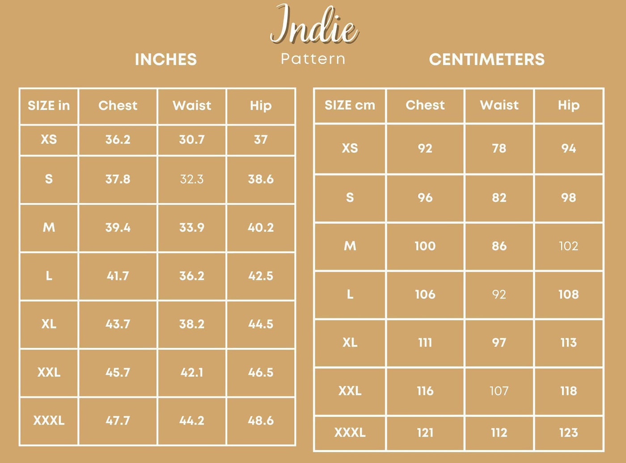Click the Hip header in centimeters table

[569, 105]
